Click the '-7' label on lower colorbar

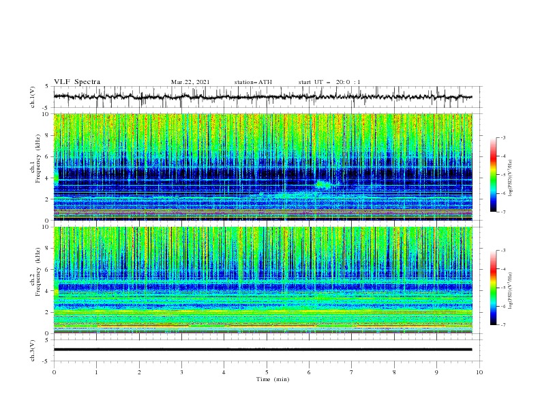(x=502, y=324)
